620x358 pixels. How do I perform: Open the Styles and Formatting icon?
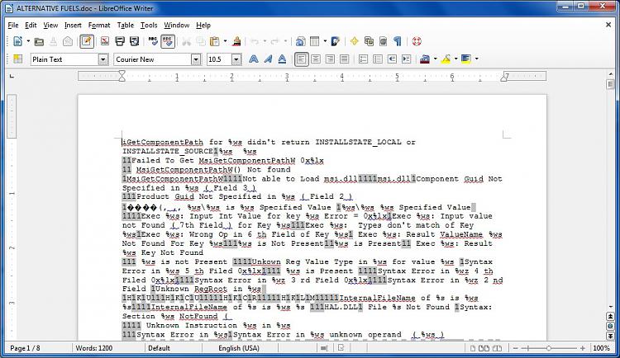[x=18, y=59]
